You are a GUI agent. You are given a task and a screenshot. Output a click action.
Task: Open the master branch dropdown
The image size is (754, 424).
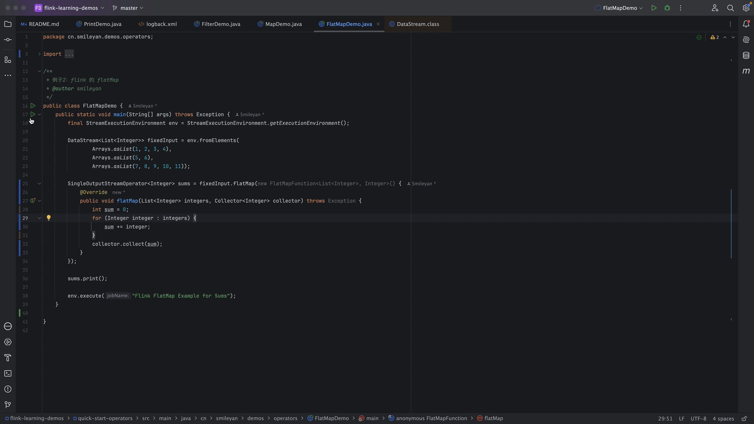click(x=128, y=8)
